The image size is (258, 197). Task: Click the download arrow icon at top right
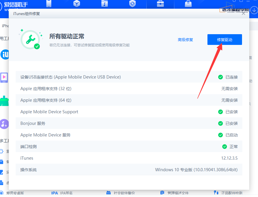coord(254,10)
